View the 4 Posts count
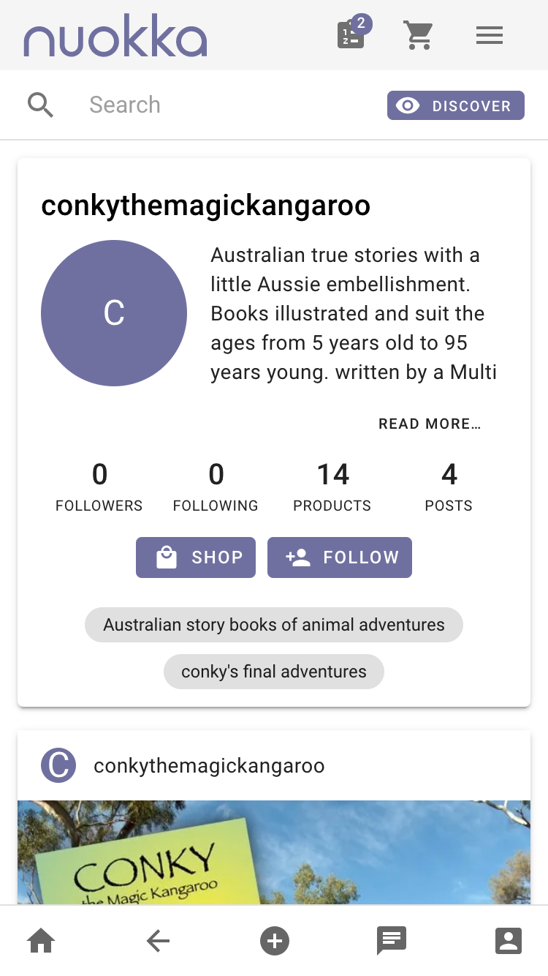 click(x=449, y=487)
